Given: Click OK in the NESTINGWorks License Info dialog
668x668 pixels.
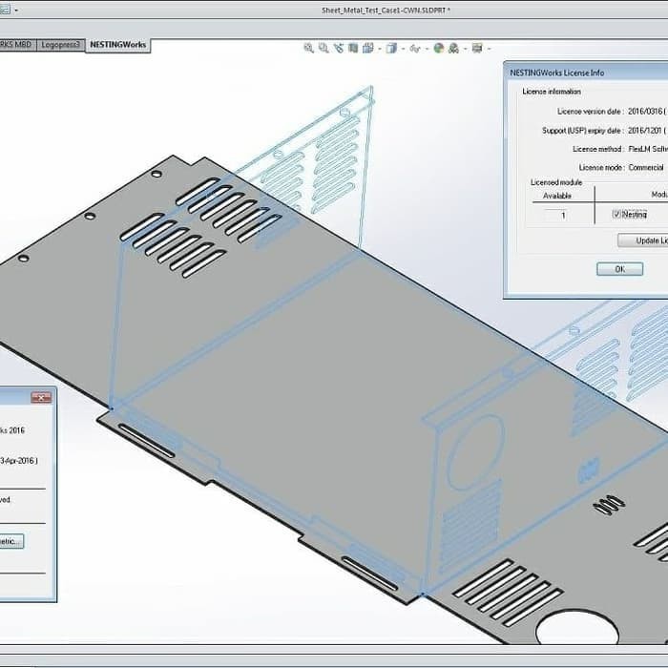Looking at the screenshot, I should point(620,269).
